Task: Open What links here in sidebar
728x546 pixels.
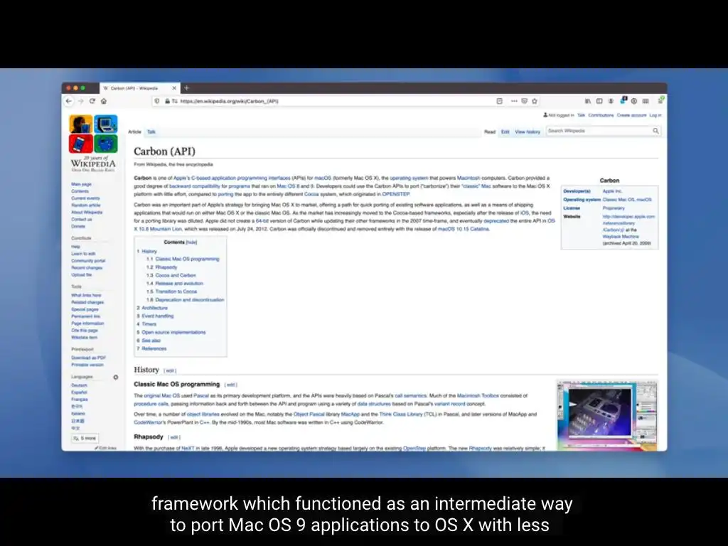Action: pos(86,295)
